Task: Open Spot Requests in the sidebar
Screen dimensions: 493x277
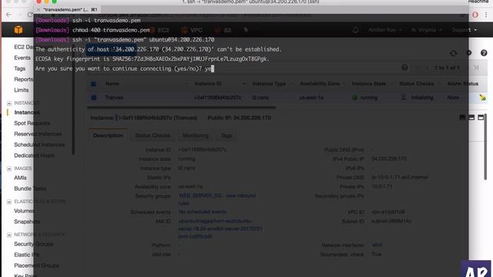Action: point(32,123)
